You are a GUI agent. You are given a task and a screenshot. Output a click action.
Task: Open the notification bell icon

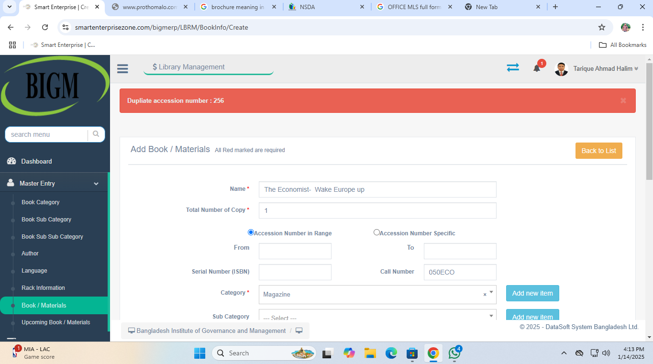tap(537, 68)
